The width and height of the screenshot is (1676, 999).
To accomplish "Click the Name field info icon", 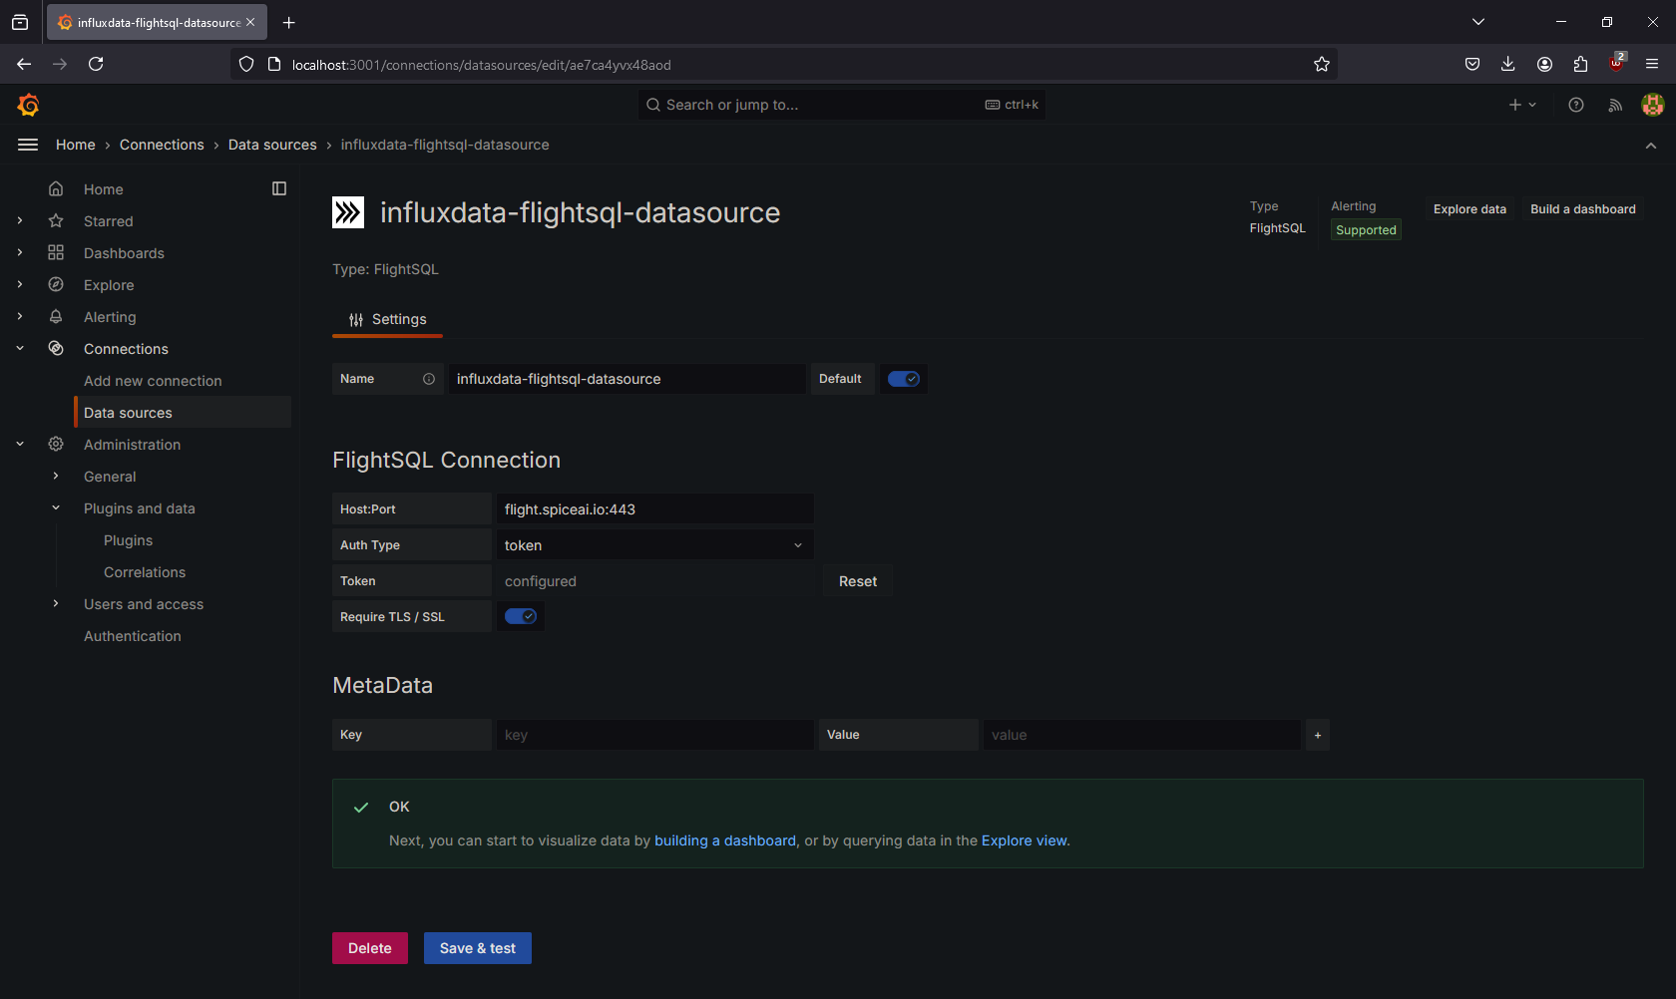I will 429,379.
